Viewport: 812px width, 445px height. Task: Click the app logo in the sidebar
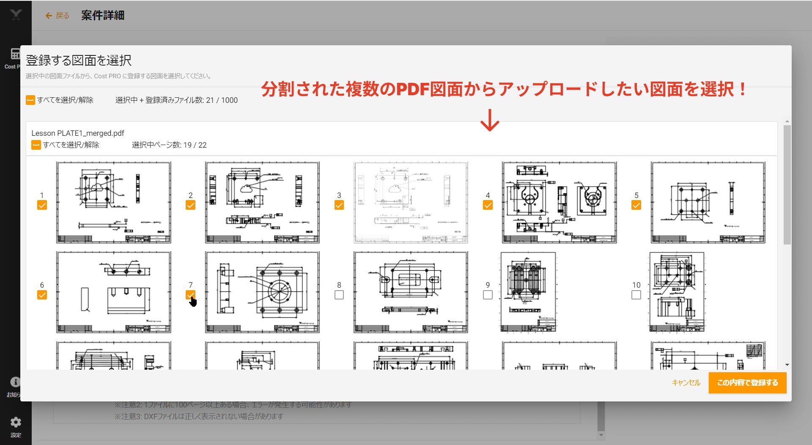click(x=16, y=15)
